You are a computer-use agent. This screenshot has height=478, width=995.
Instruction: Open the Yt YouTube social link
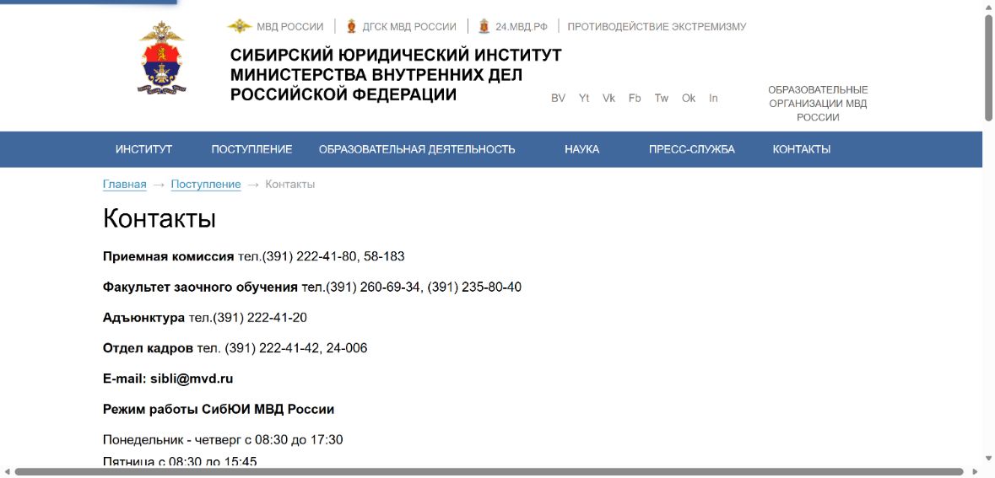pos(584,99)
